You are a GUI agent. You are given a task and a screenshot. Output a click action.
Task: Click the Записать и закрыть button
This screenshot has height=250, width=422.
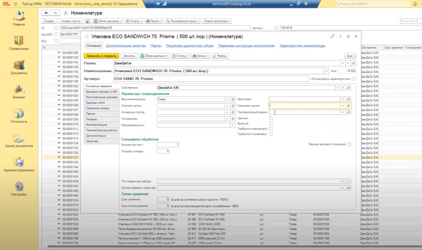click(101, 56)
